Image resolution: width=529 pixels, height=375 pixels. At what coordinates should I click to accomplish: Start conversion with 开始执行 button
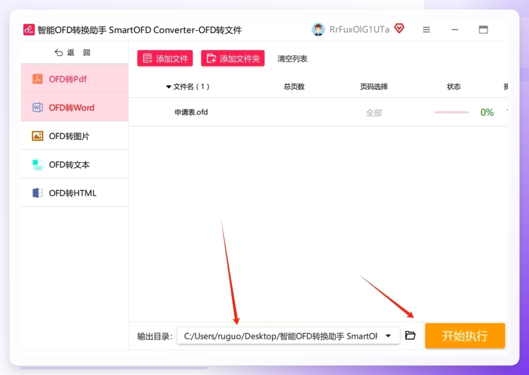pyautogui.click(x=465, y=335)
